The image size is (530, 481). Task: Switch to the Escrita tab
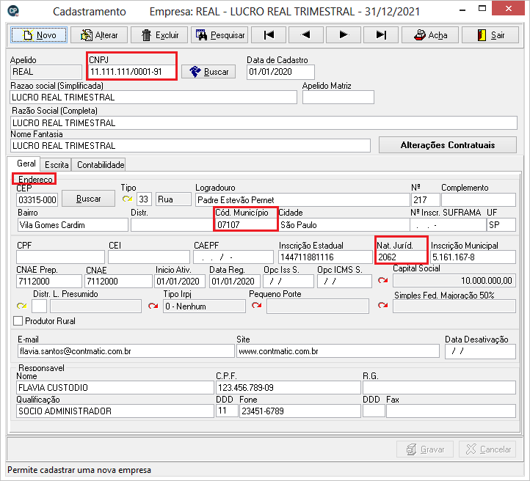(x=56, y=165)
